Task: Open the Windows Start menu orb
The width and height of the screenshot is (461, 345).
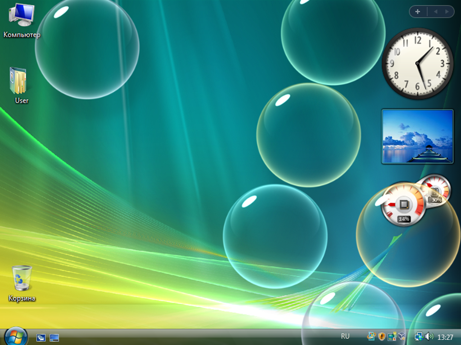Action: click(x=15, y=336)
